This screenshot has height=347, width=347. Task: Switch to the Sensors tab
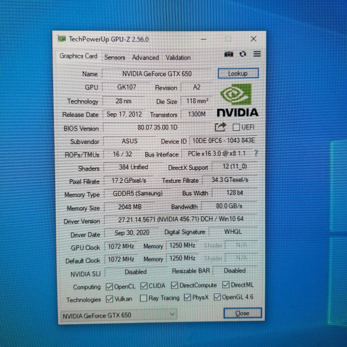click(115, 58)
